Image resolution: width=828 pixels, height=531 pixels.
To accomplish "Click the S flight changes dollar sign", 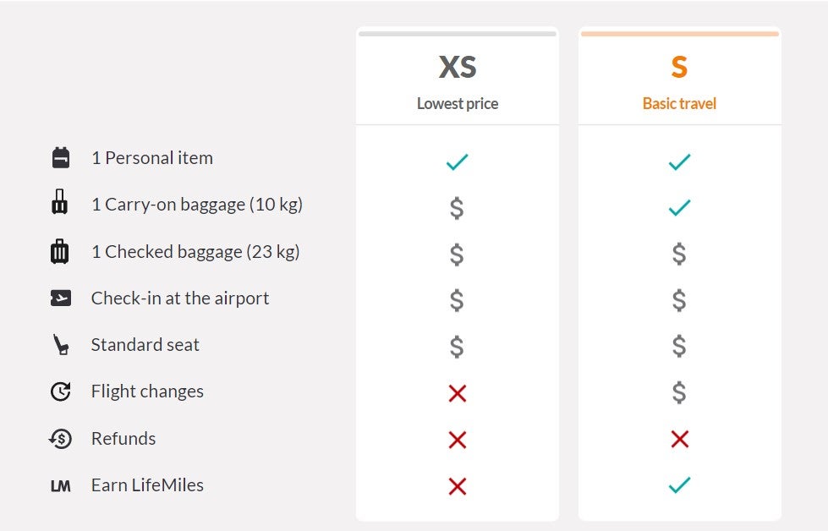I will [679, 392].
